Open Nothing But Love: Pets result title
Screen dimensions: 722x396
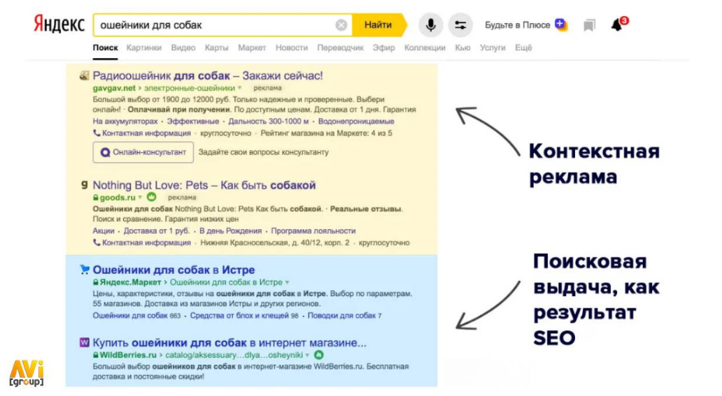[204, 185]
